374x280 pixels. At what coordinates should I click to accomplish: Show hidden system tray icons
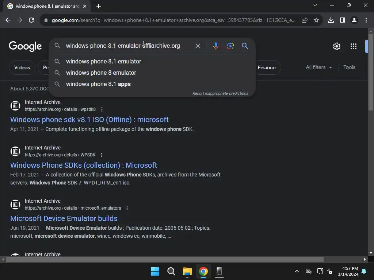[x=297, y=271]
